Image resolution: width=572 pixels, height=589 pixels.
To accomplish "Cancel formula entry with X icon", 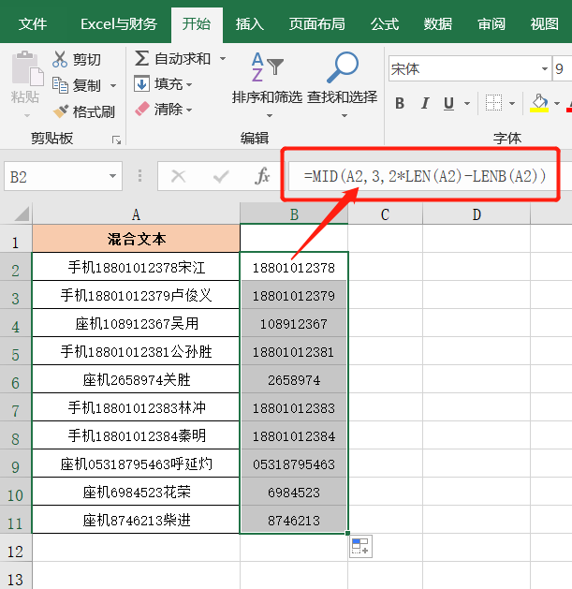I will [178, 176].
